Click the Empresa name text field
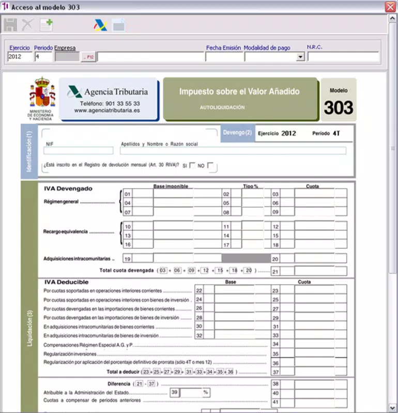 [x=150, y=57]
